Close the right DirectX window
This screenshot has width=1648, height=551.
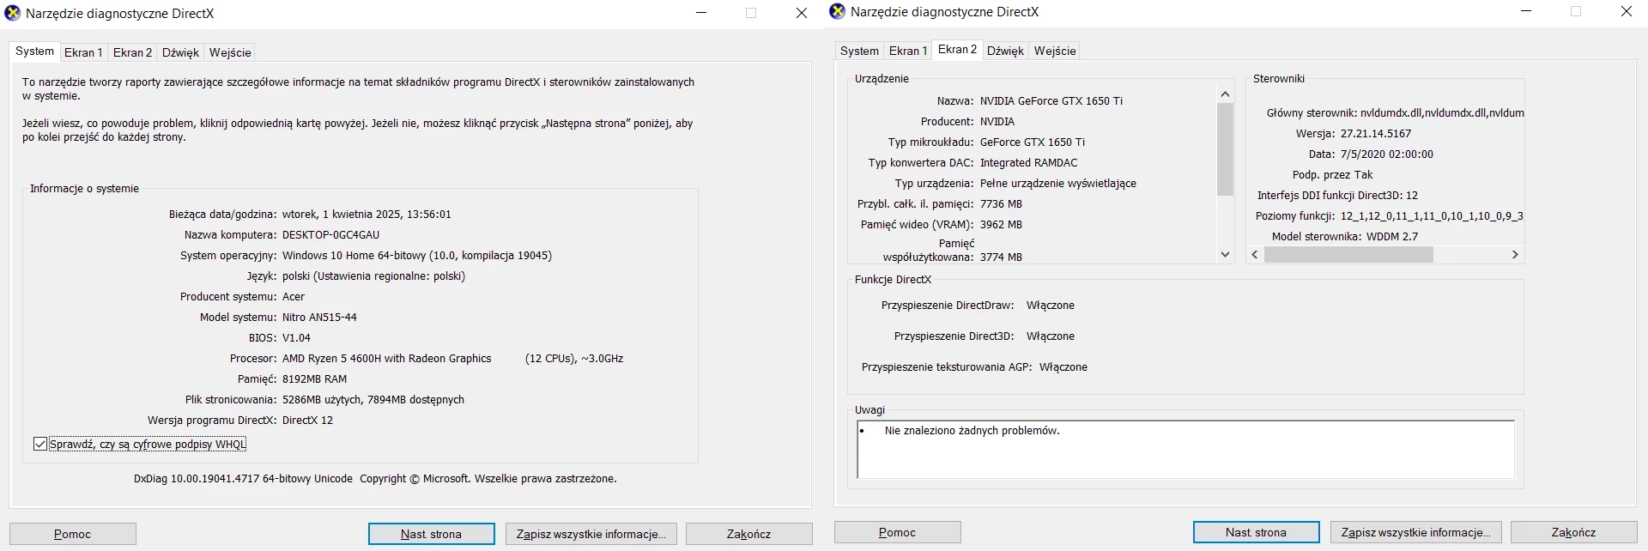point(1626,11)
